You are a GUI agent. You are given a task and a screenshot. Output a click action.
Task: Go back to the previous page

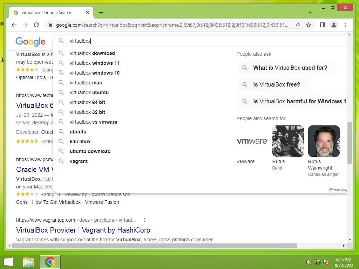coord(14,25)
